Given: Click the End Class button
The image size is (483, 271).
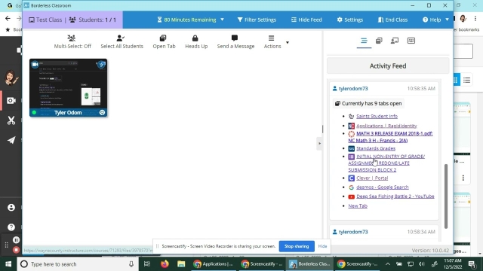Looking at the screenshot, I should (x=392, y=20).
